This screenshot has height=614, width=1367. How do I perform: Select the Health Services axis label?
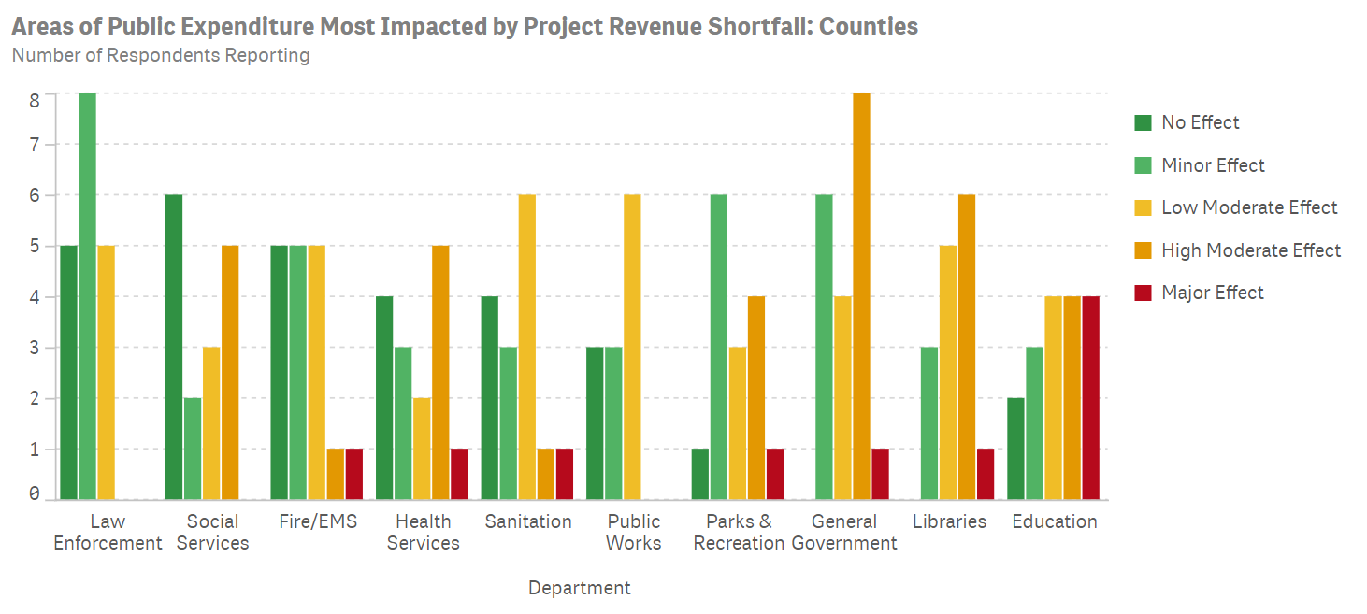coord(423,532)
